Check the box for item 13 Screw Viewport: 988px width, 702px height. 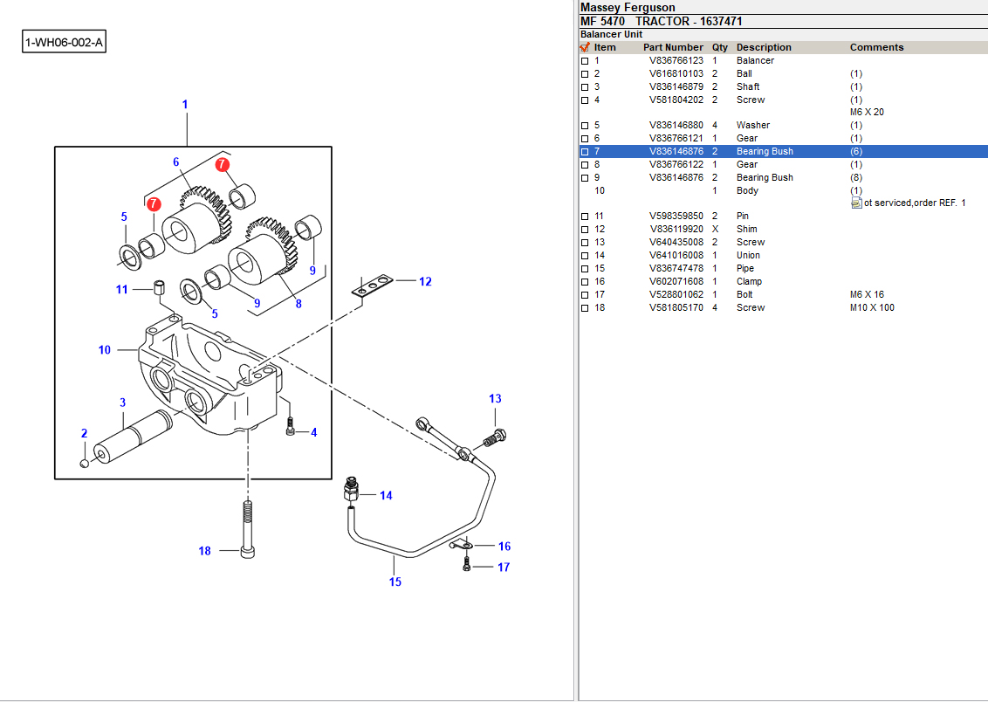(585, 243)
